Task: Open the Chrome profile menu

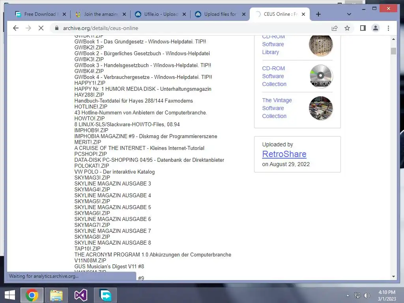Action: (x=376, y=28)
